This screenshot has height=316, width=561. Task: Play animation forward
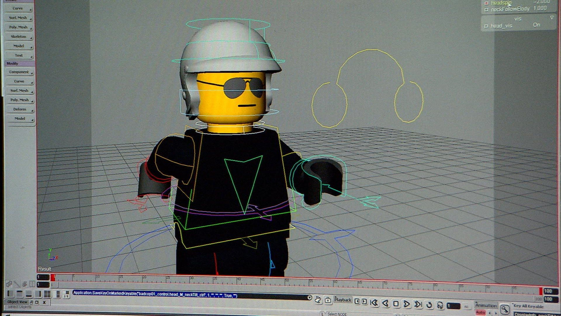coord(406,304)
